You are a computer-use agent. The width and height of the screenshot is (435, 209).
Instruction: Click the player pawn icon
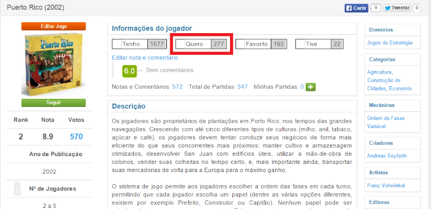coord(17,188)
